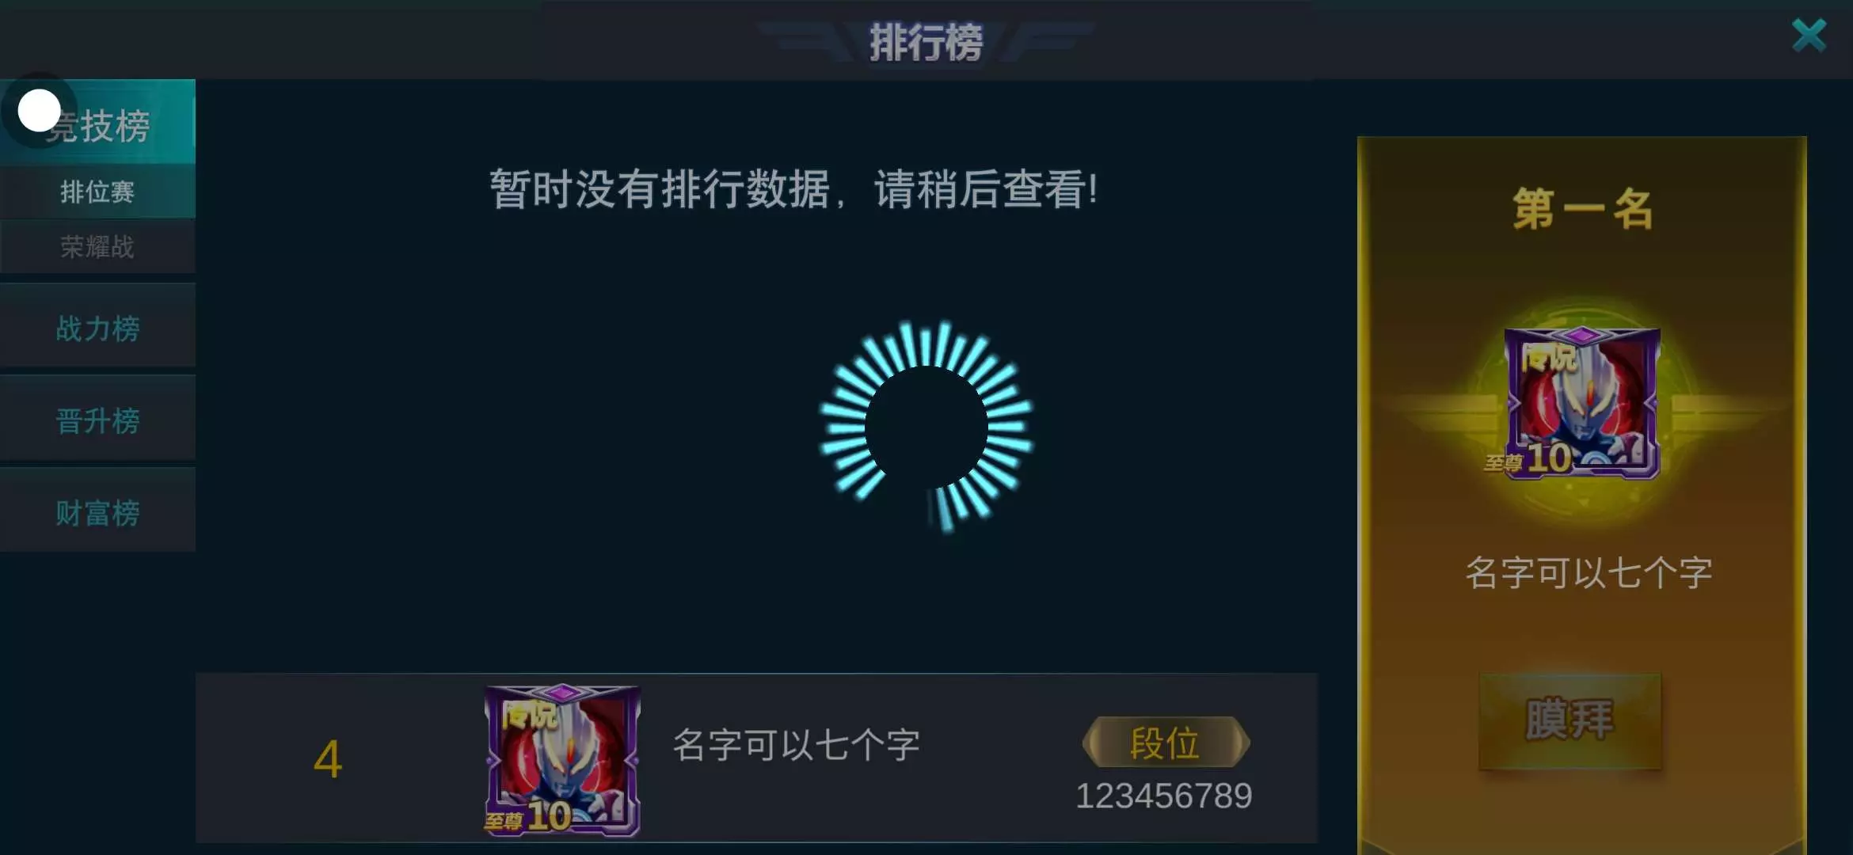Close the 排行榜 leaderboard panel

click(x=1809, y=36)
